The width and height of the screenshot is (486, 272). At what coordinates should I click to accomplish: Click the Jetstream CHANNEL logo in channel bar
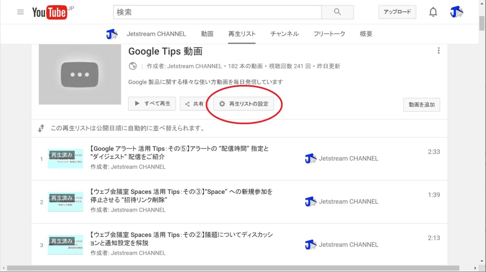tap(112, 34)
